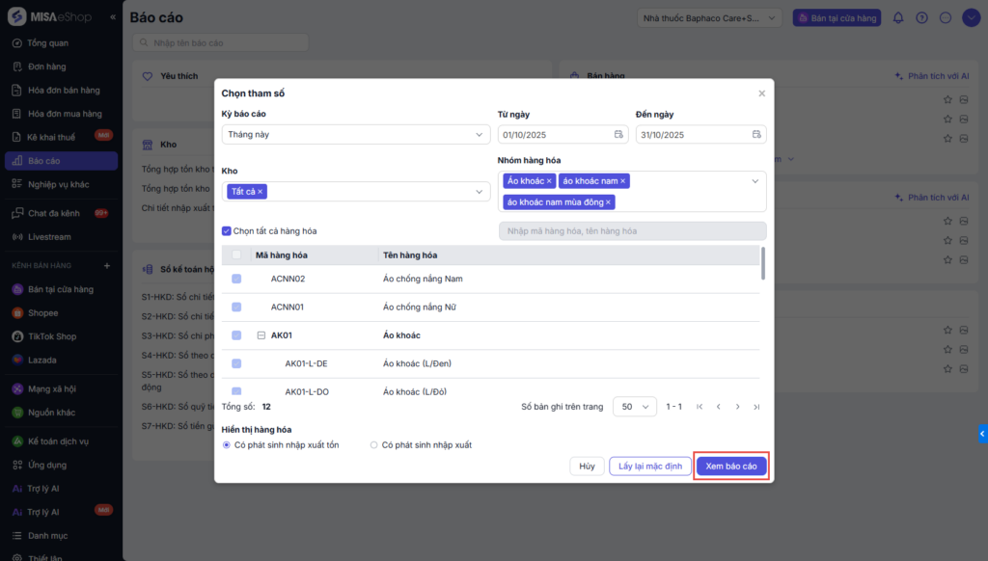Select Có phát sinh nhập xuất option

point(374,445)
